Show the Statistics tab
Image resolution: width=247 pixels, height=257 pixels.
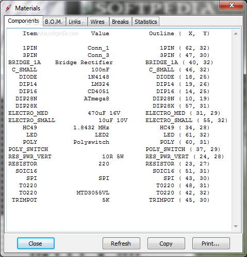pyautogui.click(x=146, y=22)
